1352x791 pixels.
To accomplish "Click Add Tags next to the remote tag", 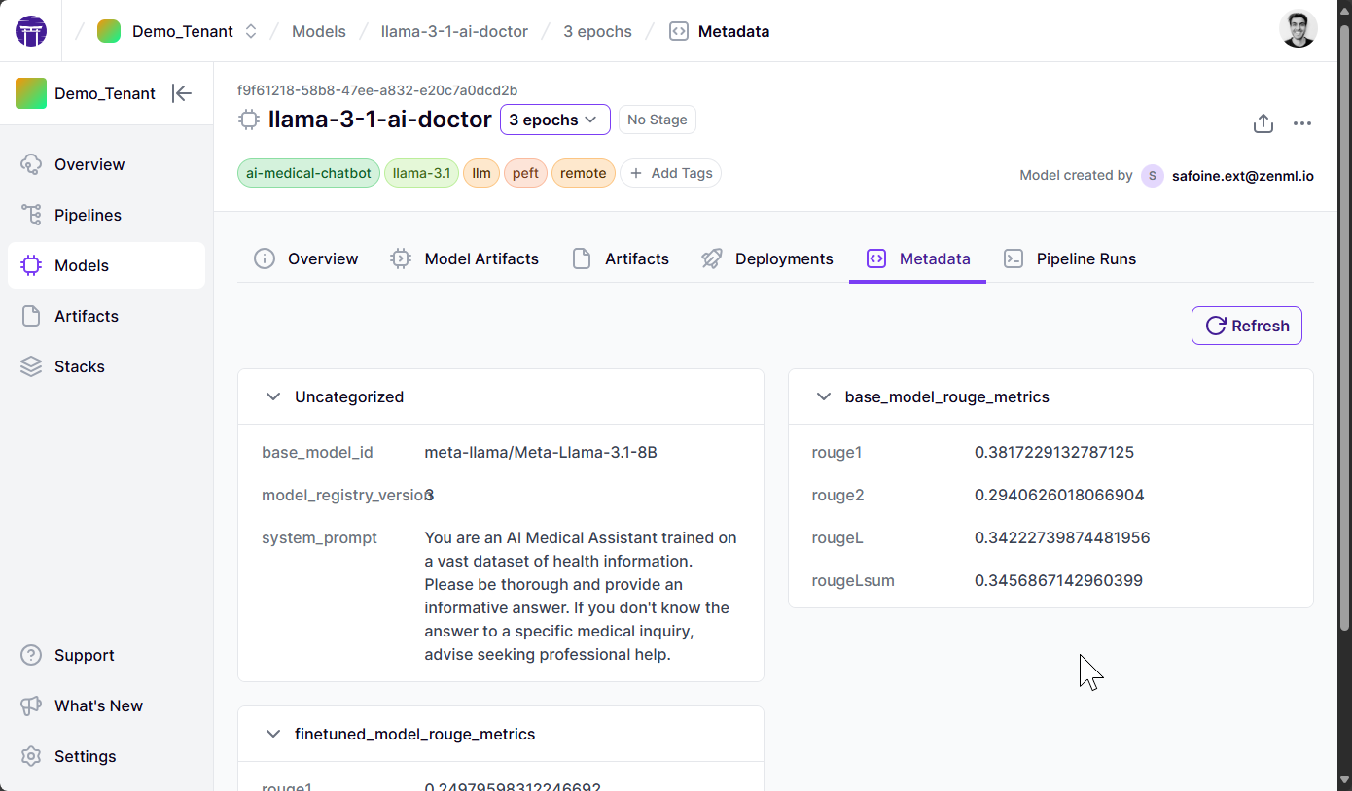I will click(x=670, y=173).
